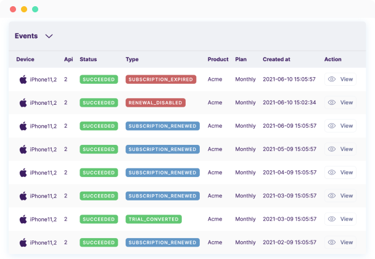Sort by the Product column header

(x=218, y=59)
